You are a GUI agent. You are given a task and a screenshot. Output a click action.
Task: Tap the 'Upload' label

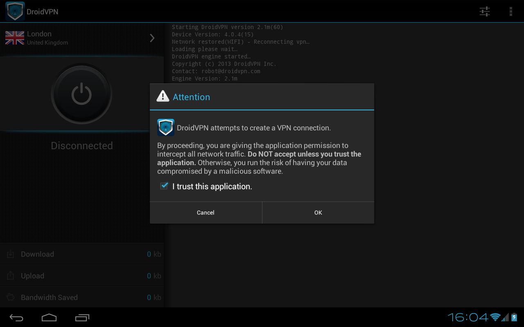click(32, 276)
